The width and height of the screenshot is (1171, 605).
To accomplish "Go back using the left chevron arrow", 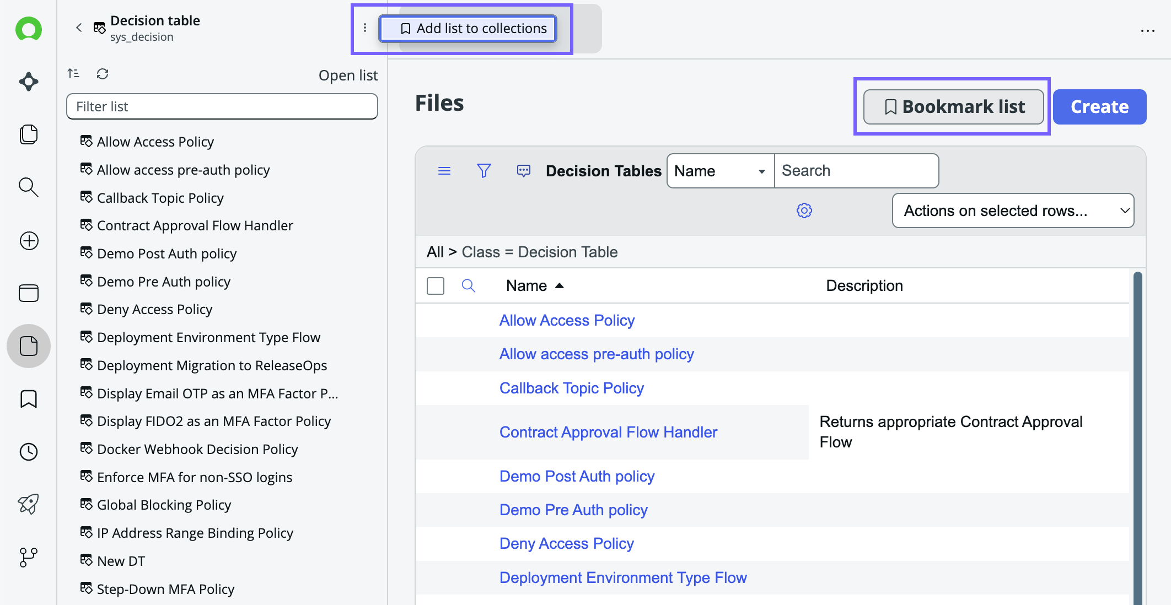I will pyautogui.click(x=79, y=28).
